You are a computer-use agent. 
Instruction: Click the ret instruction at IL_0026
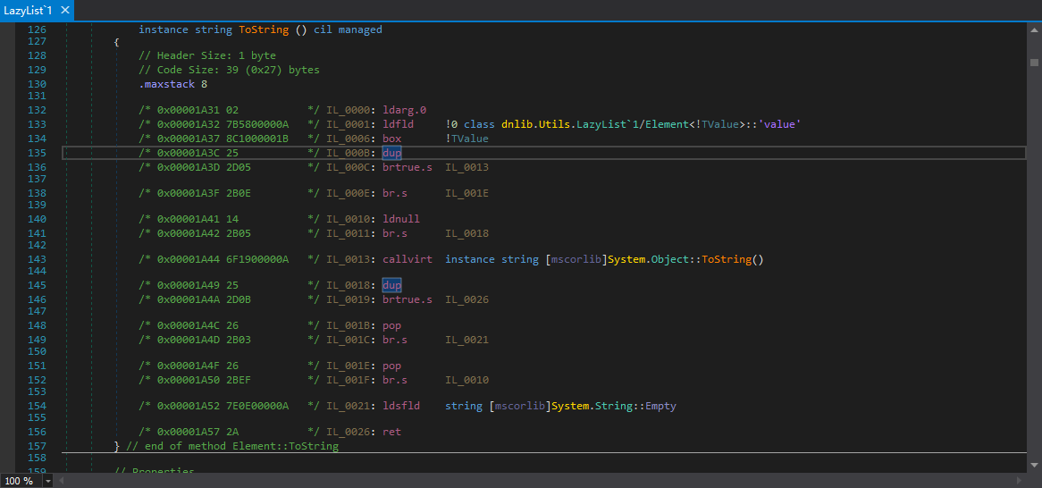pos(391,432)
